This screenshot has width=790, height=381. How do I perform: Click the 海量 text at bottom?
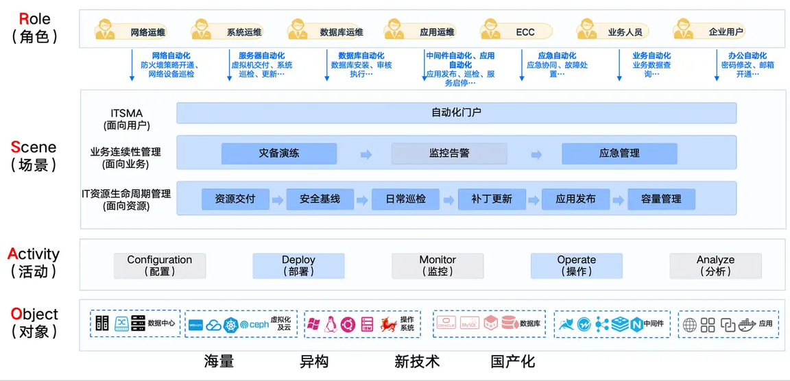[x=219, y=361]
